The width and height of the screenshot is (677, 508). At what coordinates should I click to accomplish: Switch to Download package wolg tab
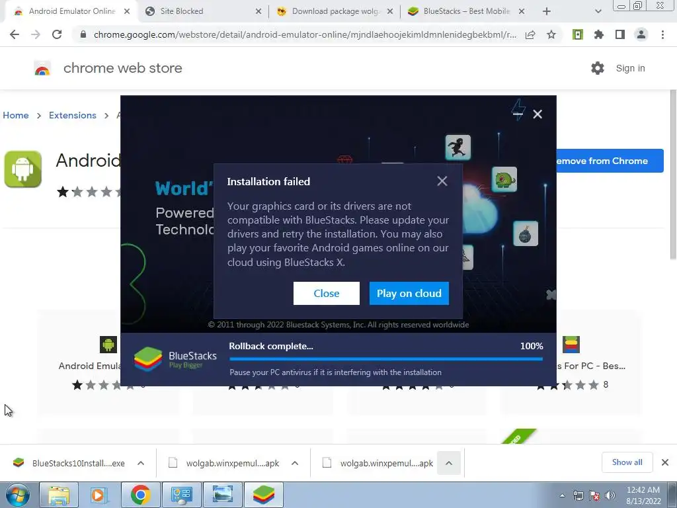(x=335, y=11)
